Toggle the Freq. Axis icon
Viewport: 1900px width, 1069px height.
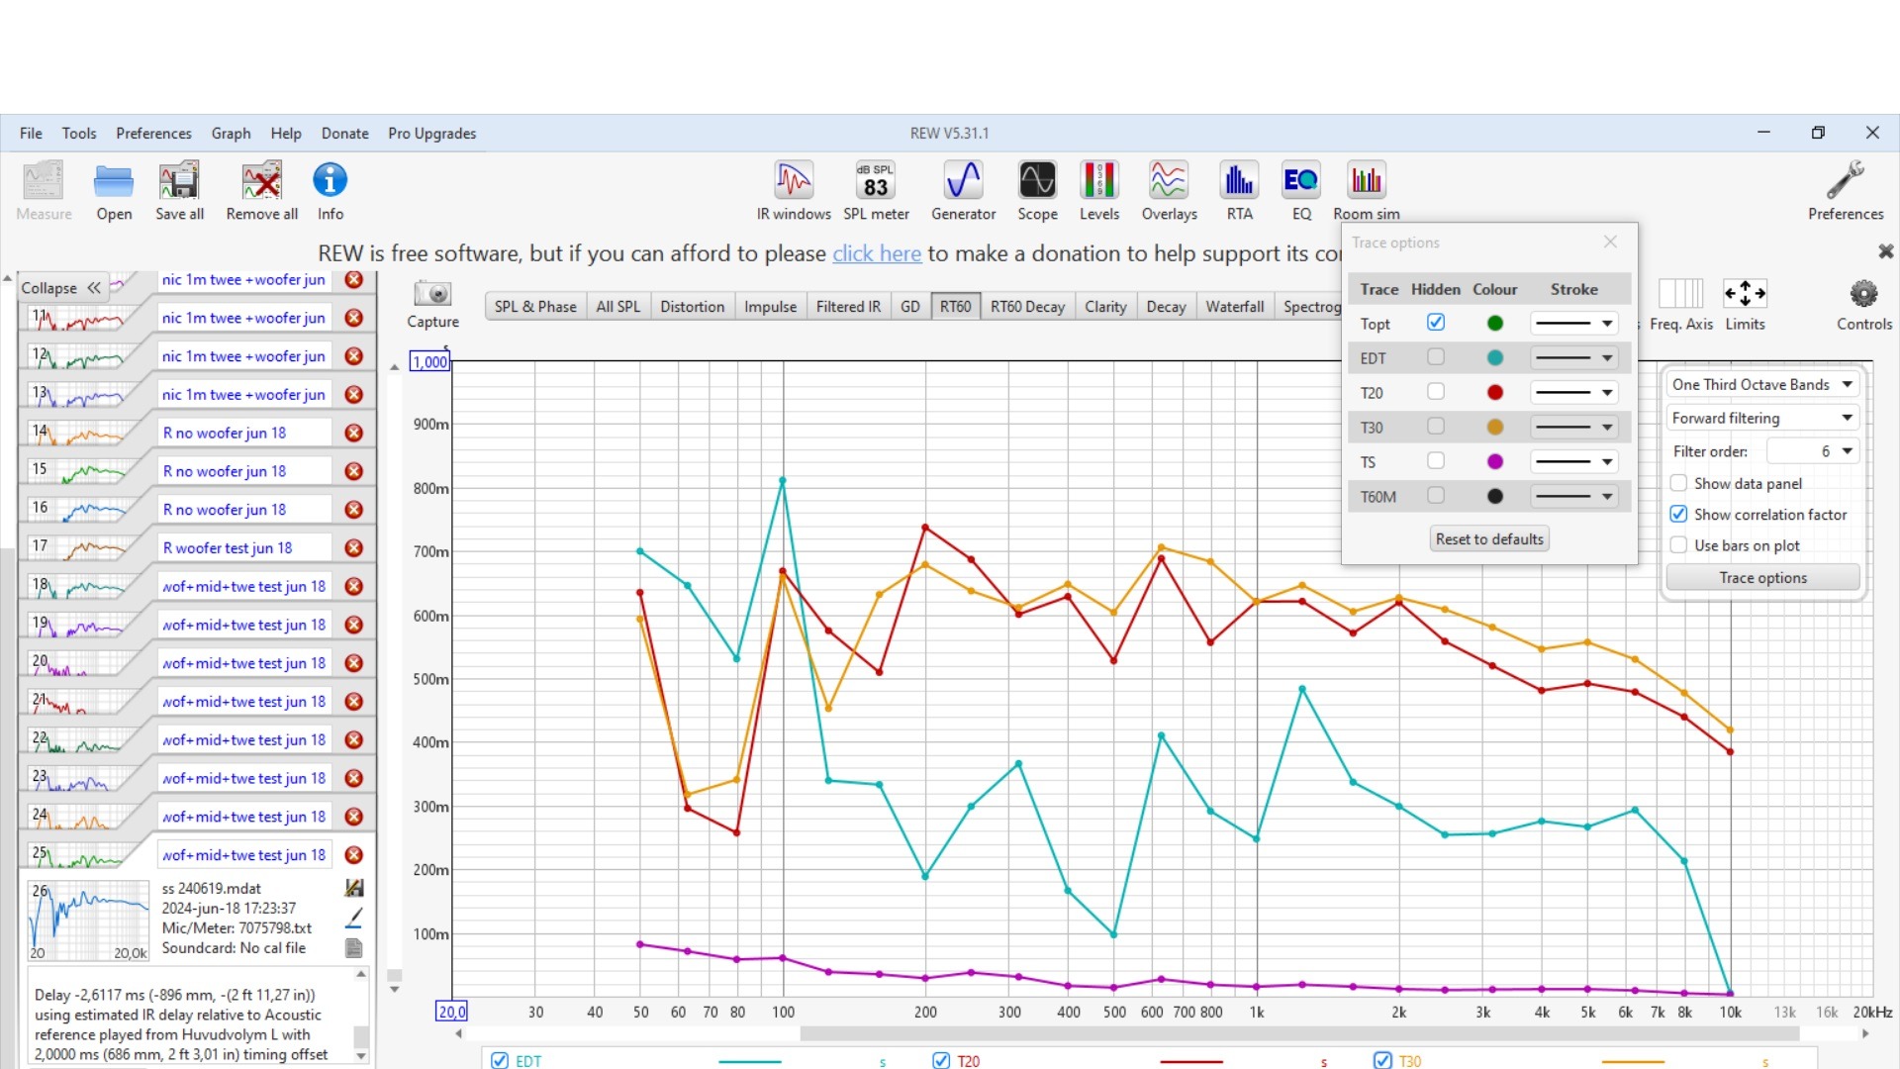click(1680, 304)
